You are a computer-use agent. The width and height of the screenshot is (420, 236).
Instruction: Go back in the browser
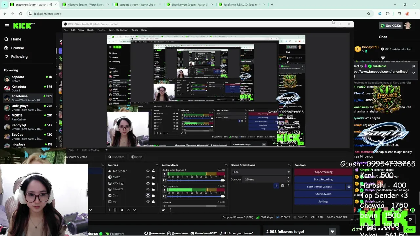(5, 14)
